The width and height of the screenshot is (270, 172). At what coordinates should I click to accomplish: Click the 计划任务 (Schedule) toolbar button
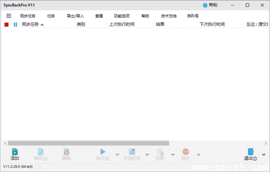[x=132, y=154]
